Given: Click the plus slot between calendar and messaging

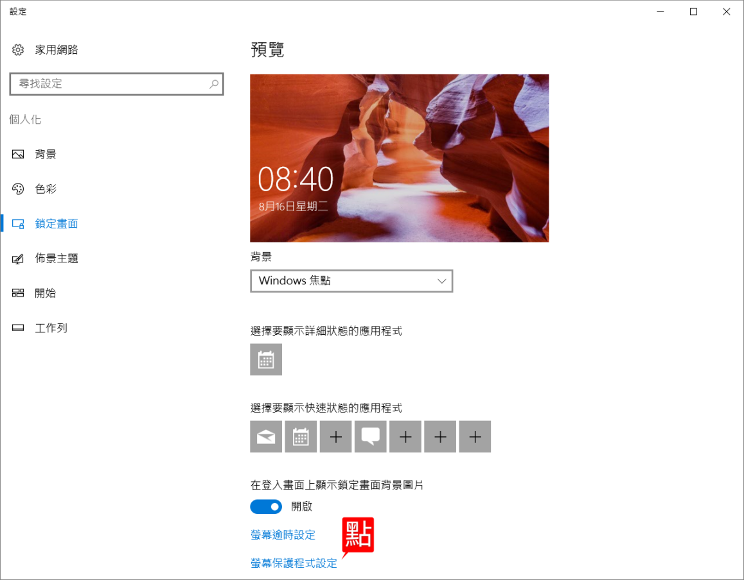Looking at the screenshot, I should pos(335,437).
